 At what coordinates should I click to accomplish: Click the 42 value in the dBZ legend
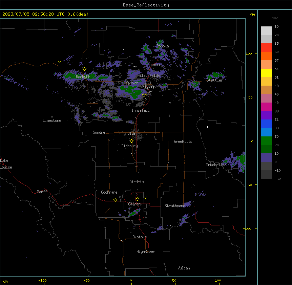pyautogui.click(x=276, y=103)
